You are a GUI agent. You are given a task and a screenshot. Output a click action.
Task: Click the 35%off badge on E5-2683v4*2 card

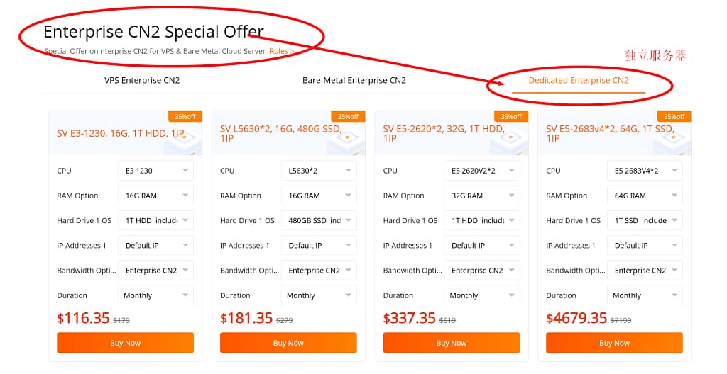[x=674, y=117]
